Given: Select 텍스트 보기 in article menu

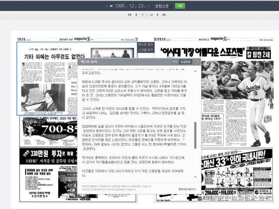Looking at the screenshot, I should (146, 45).
